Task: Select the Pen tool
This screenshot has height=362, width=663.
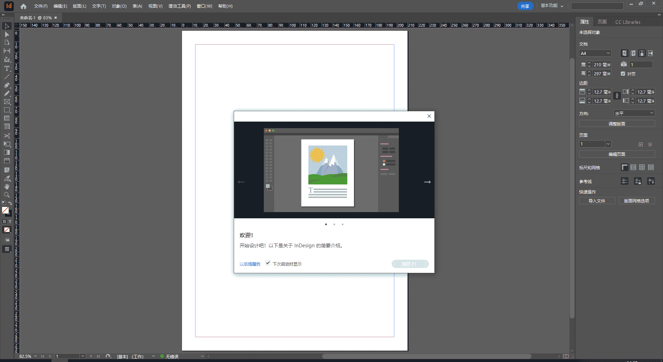Action: tap(7, 85)
